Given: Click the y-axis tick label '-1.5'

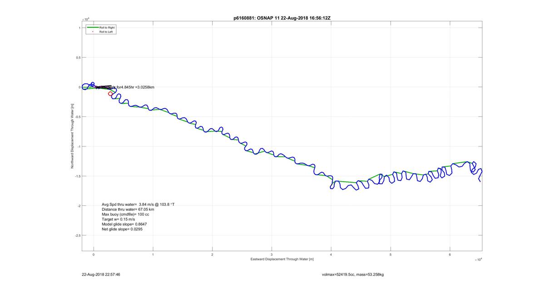Looking at the screenshot, I should (x=77, y=176).
